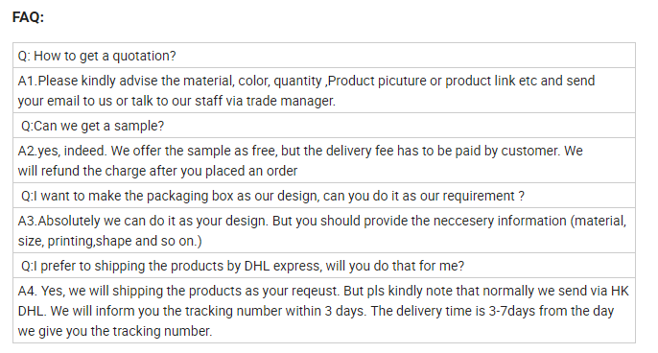This screenshot has width=658, height=353.
Task: Click the last line 'we give you the tracking number.'
Action: pos(115,331)
